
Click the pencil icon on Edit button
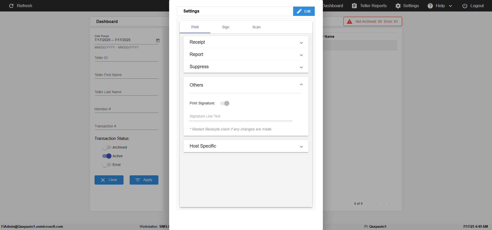tap(299, 11)
